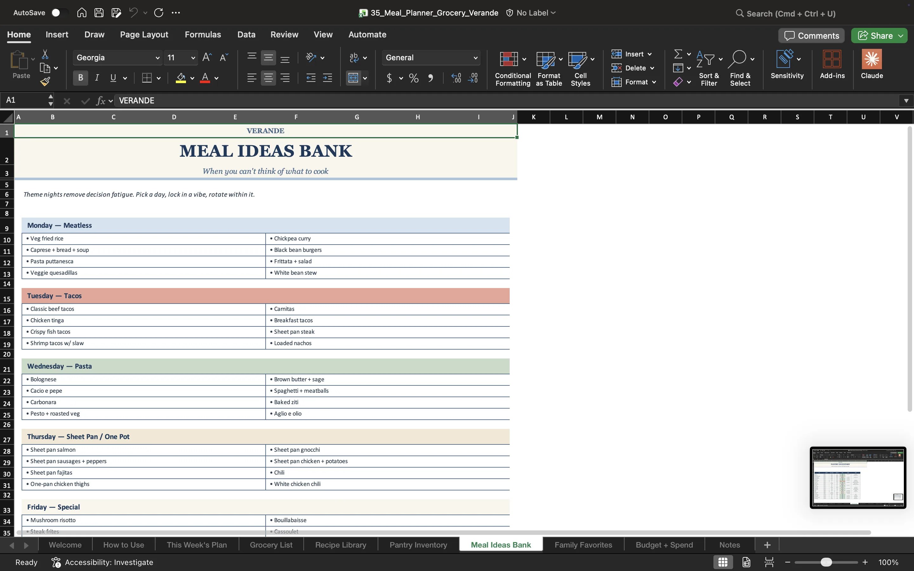Toggle Bold formatting button

point(80,78)
